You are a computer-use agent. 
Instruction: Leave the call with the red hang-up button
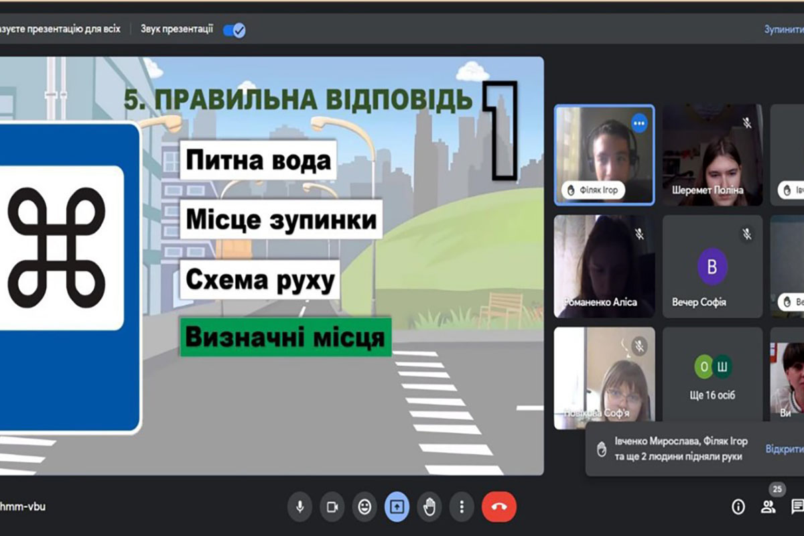499,507
